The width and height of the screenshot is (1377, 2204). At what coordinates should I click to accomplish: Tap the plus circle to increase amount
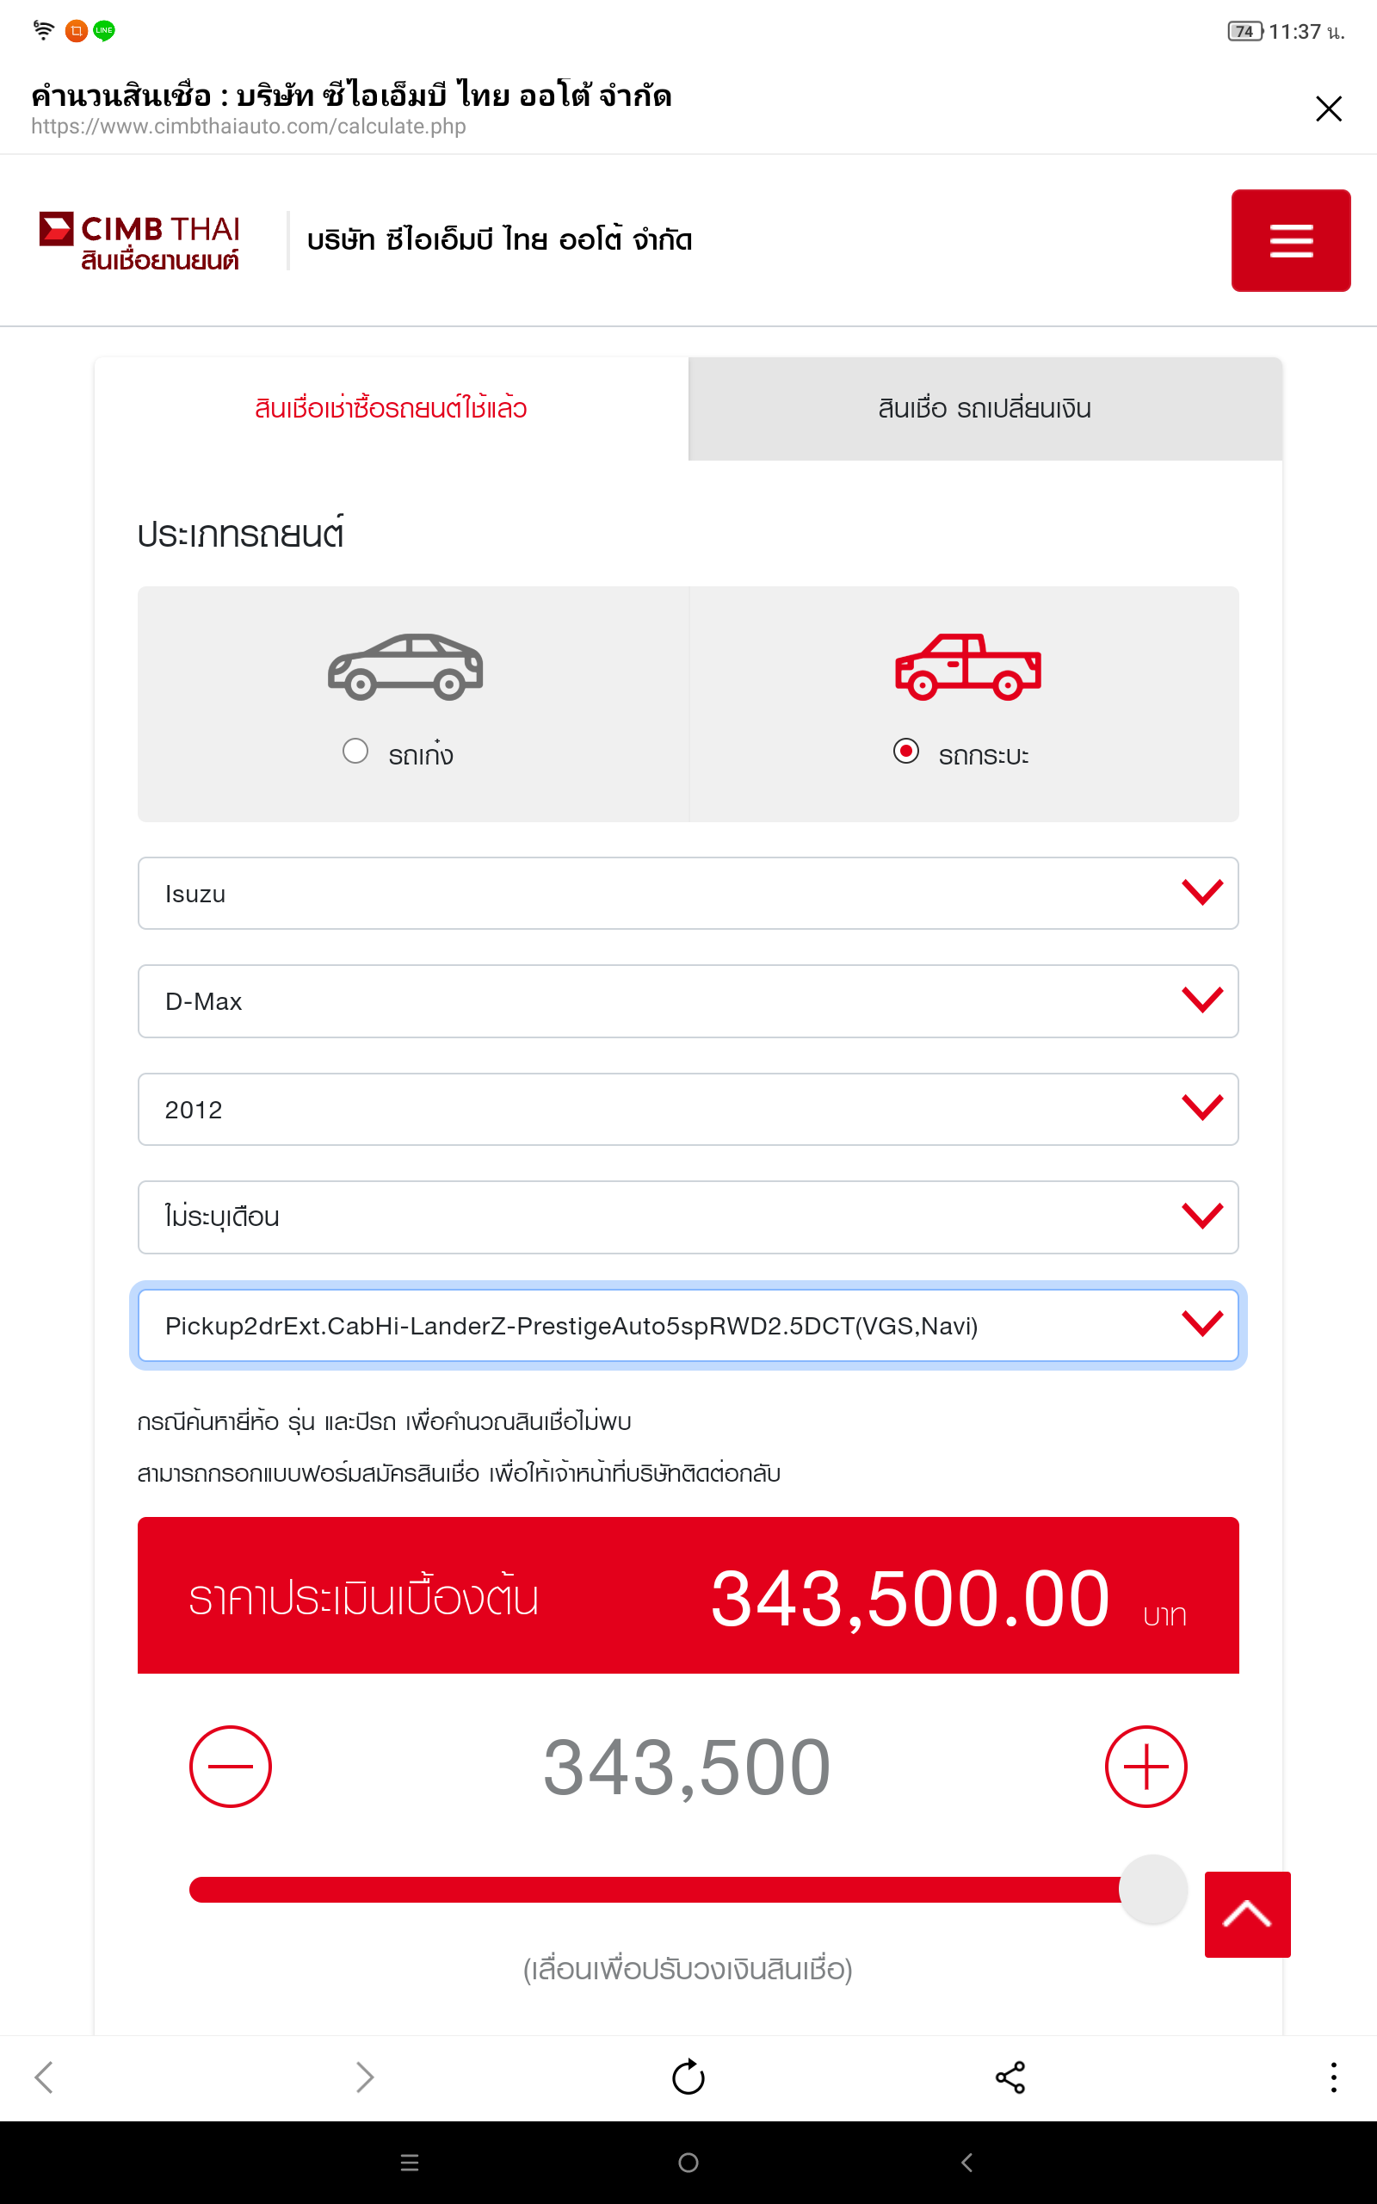click(1145, 1766)
